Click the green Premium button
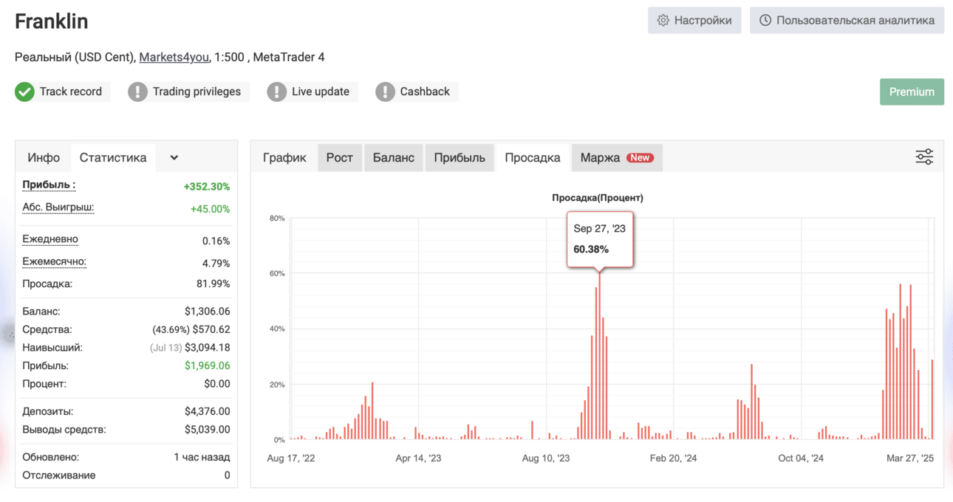The height and width of the screenshot is (502, 953). point(912,92)
